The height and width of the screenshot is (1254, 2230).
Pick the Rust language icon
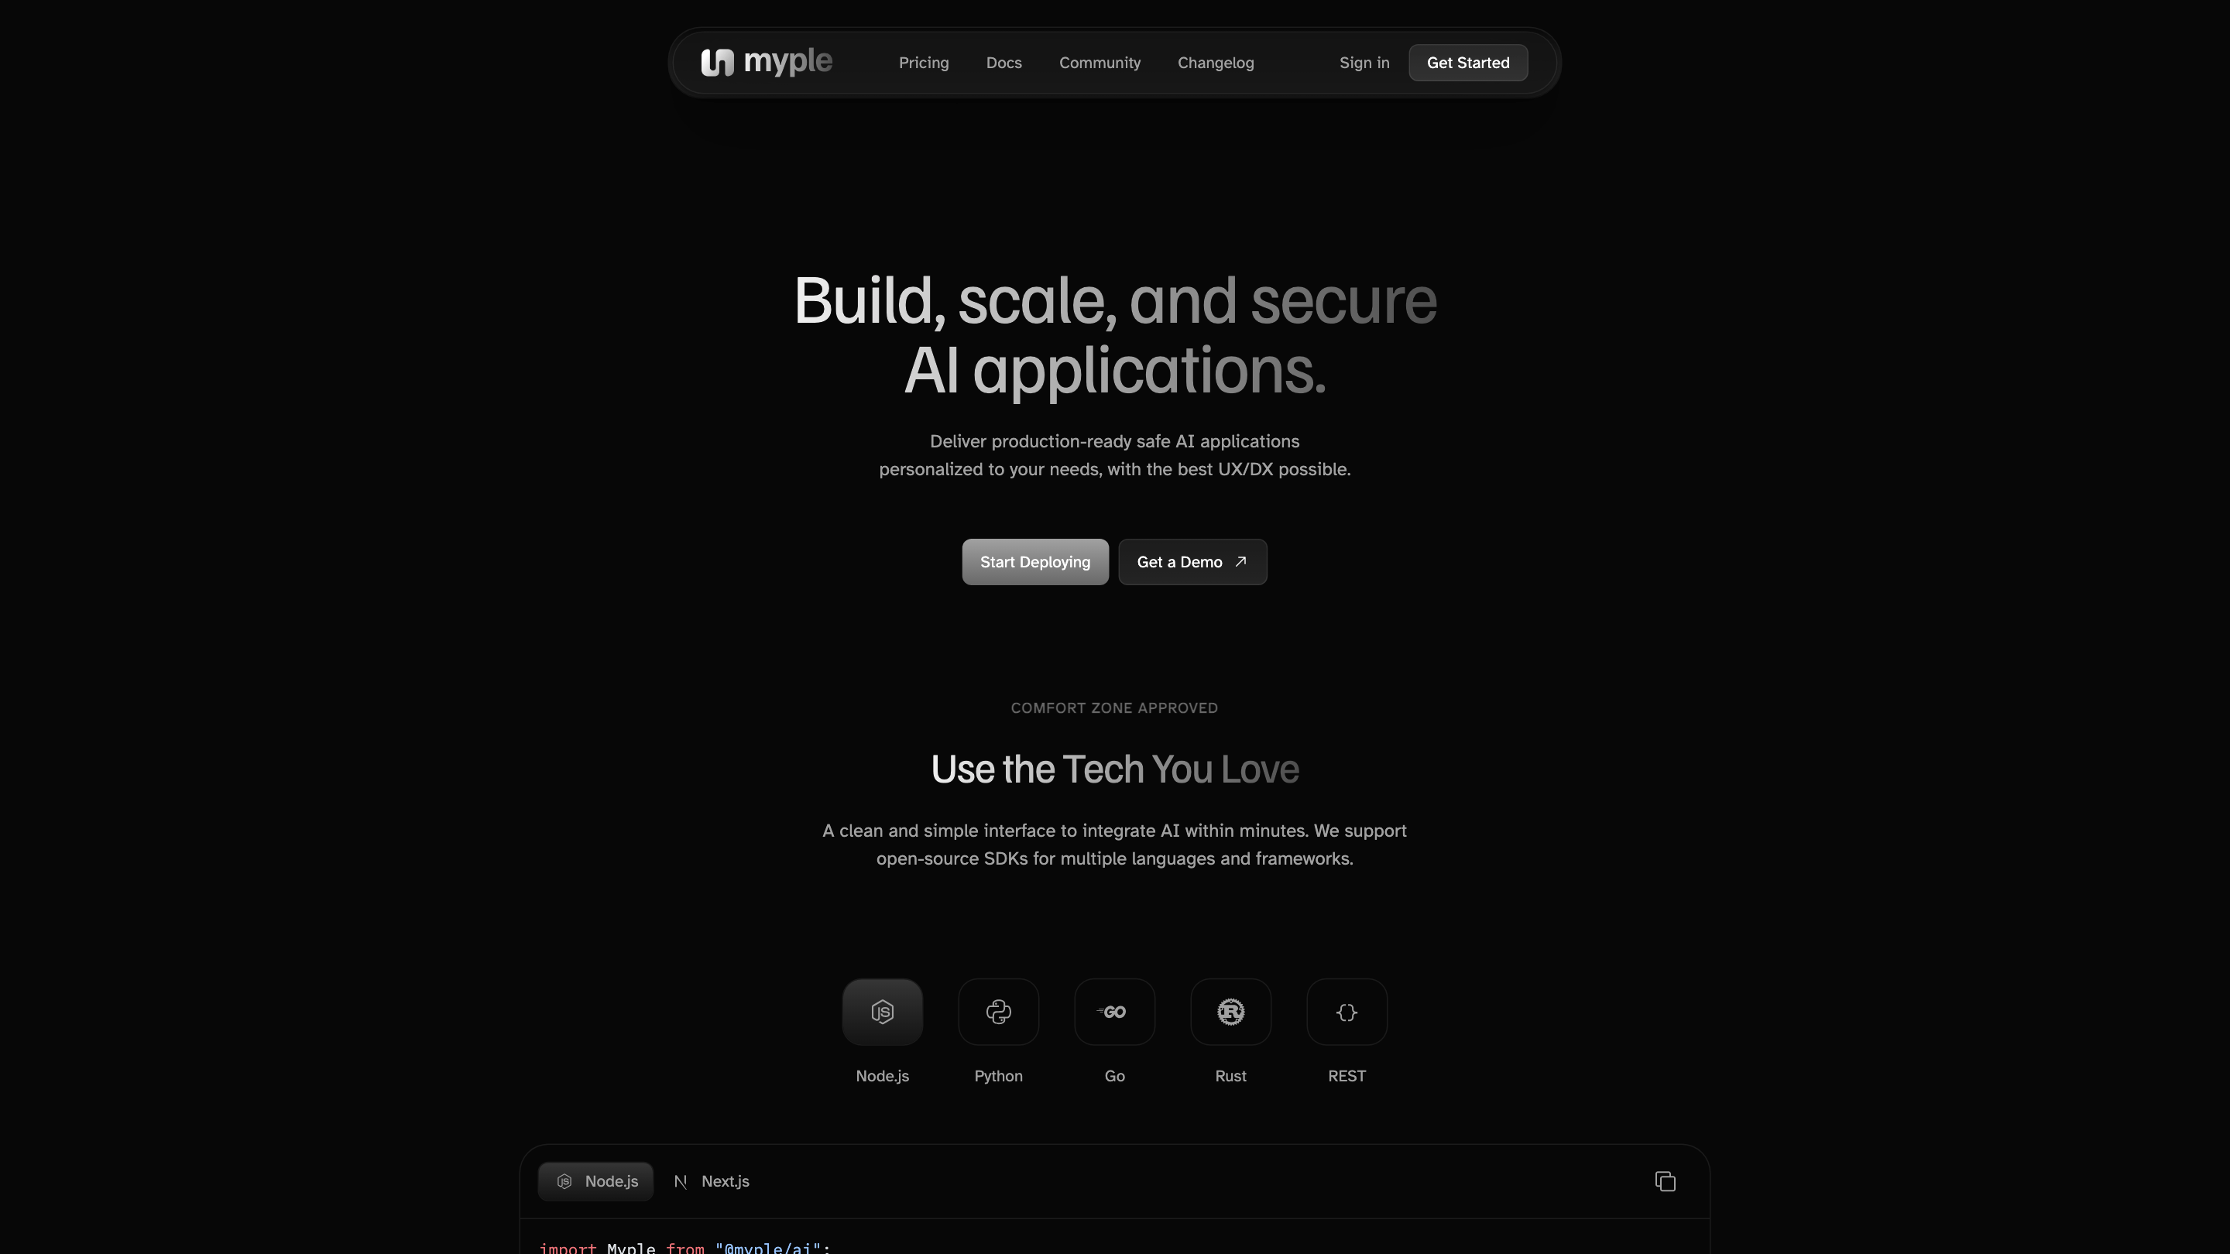click(x=1230, y=1012)
